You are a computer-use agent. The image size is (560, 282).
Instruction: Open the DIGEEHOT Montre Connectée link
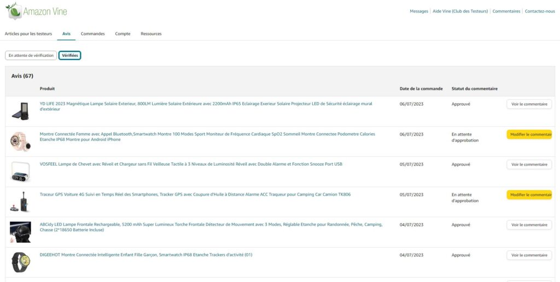pyautogui.click(x=145, y=255)
